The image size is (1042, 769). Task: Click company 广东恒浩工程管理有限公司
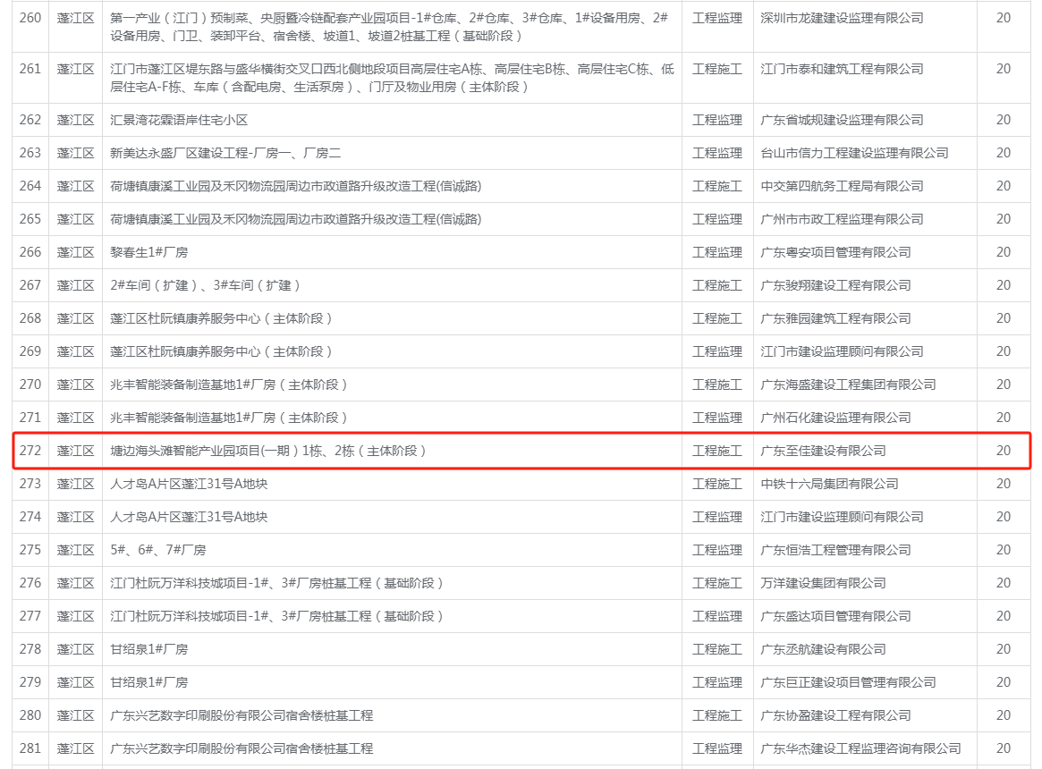836,550
